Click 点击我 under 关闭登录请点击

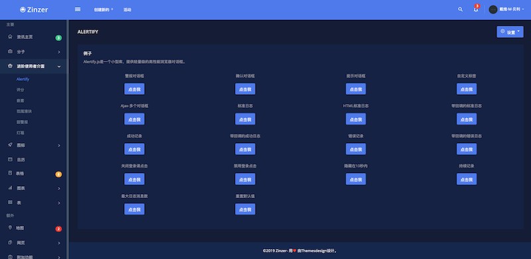[135, 180]
